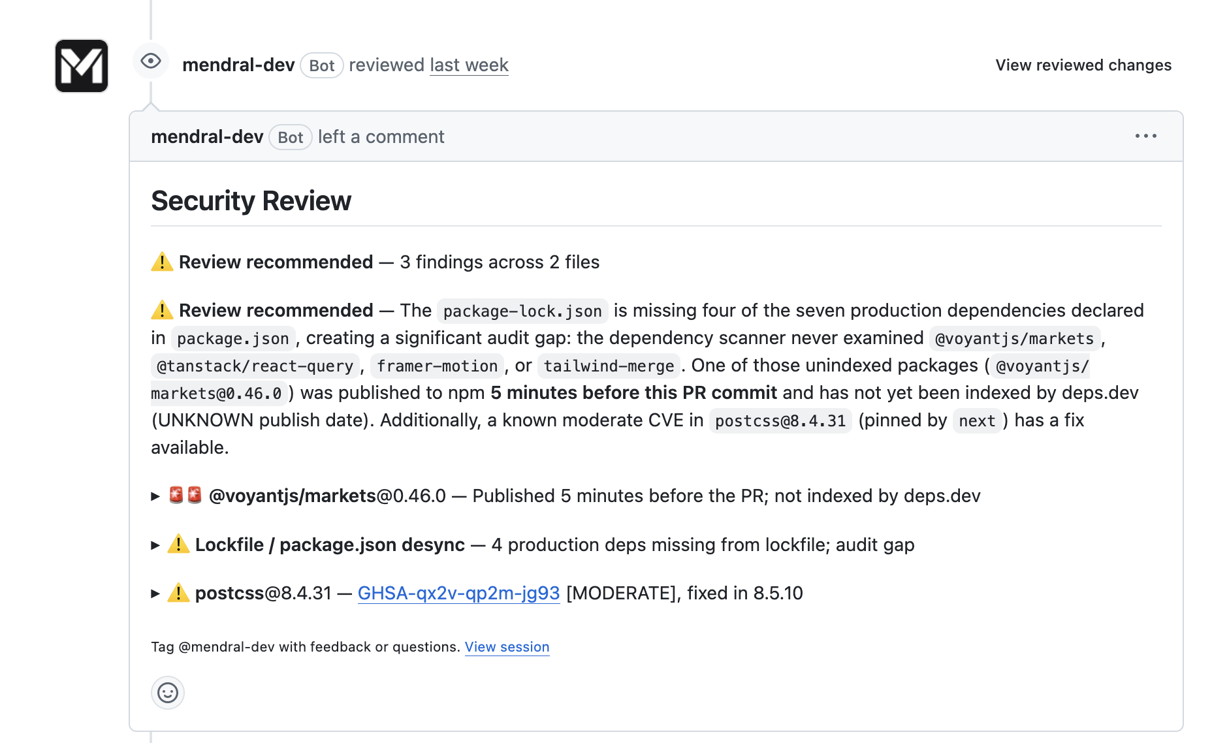Click mendral-dev name in comment header

pos(207,136)
